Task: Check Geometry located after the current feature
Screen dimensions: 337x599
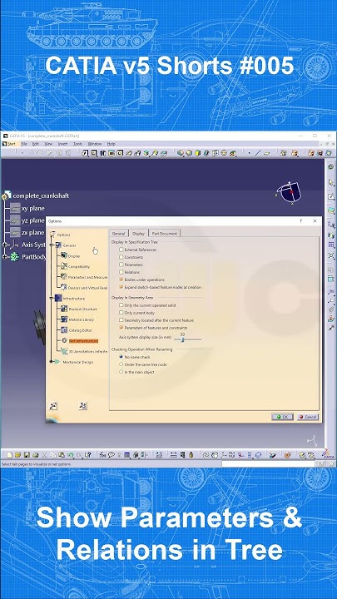Action: click(121, 320)
